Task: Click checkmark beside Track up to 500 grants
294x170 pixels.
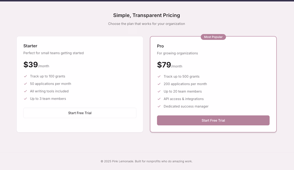Action: (x=159, y=77)
